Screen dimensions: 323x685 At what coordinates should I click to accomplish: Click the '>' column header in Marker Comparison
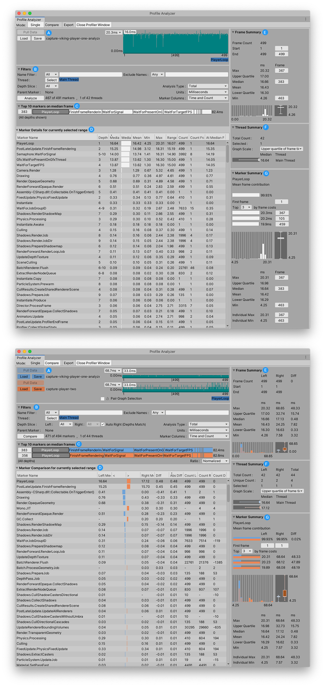(128, 475)
